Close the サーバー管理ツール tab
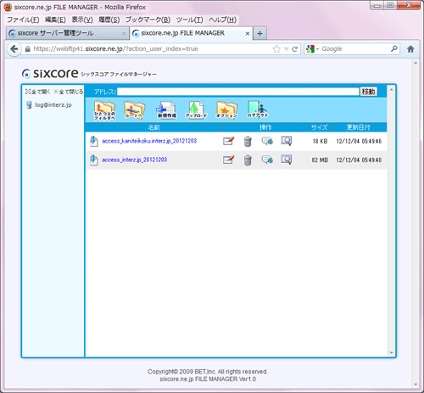Screen dimensions: 424x393 (124, 33)
